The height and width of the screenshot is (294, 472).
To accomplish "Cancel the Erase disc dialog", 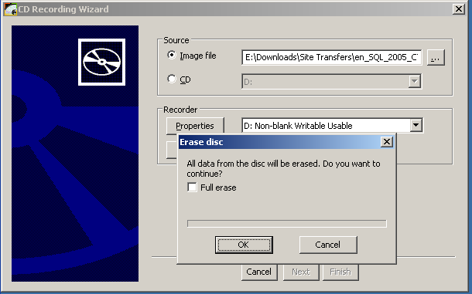I will tap(328, 245).
